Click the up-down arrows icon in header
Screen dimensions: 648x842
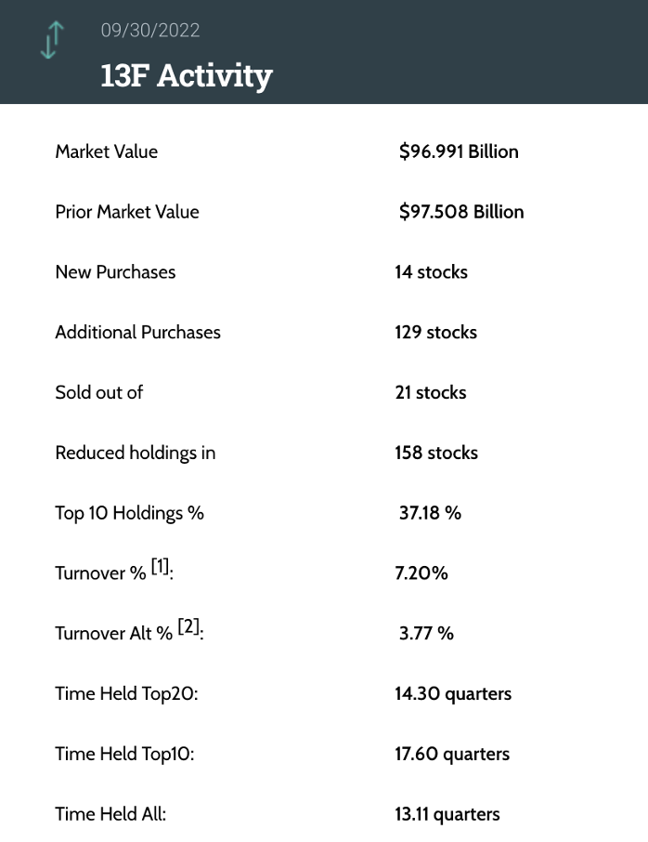tap(53, 41)
